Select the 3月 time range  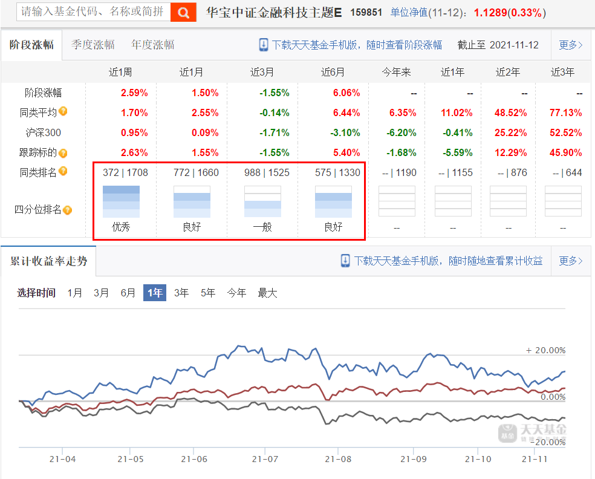[x=102, y=293]
